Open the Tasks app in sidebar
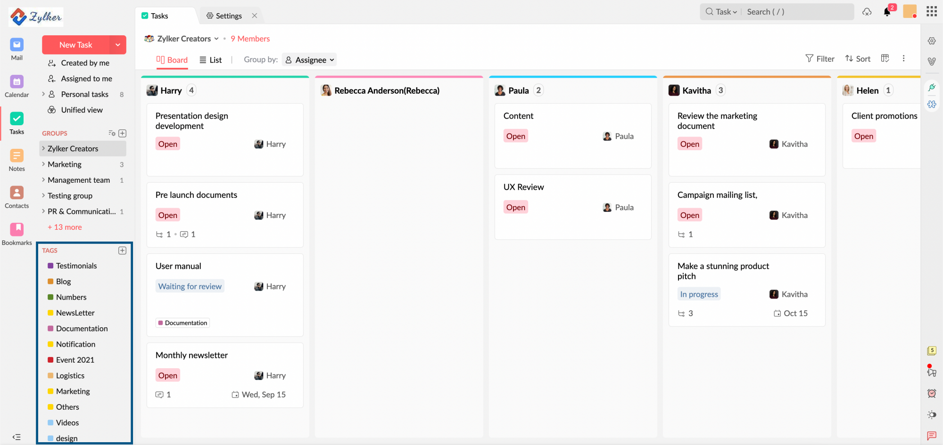The height and width of the screenshot is (445, 943). coord(17,123)
